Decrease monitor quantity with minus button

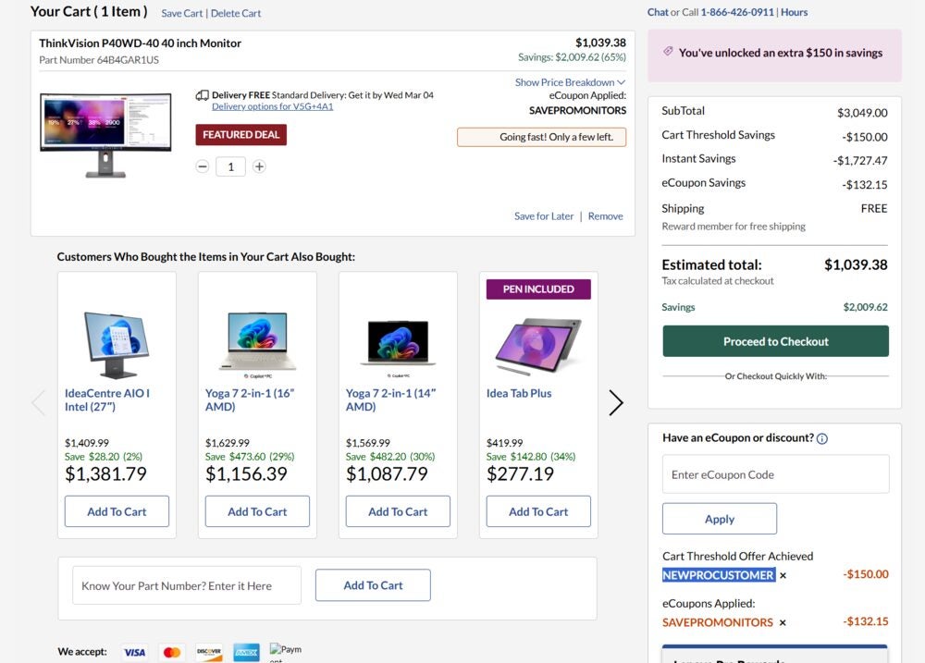point(203,166)
